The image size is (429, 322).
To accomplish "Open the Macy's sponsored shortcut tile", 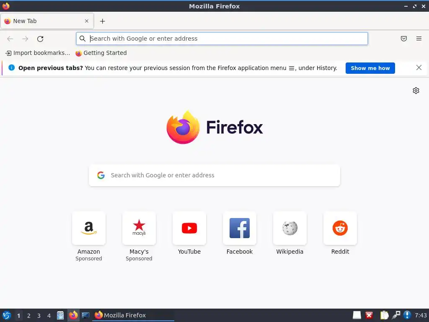I will coord(139,228).
